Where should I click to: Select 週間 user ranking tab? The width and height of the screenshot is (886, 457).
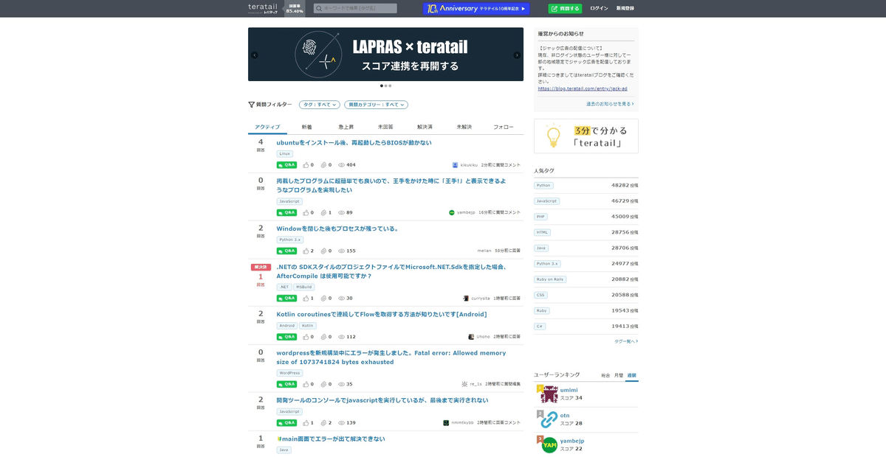(632, 375)
